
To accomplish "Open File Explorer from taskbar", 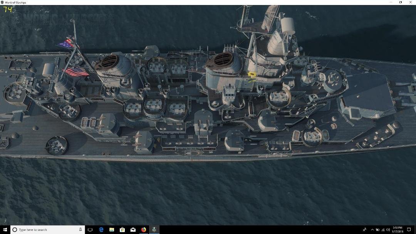I will 112,230.
